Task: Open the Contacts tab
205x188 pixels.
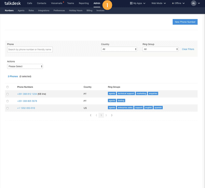Action: tap(41, 3)
